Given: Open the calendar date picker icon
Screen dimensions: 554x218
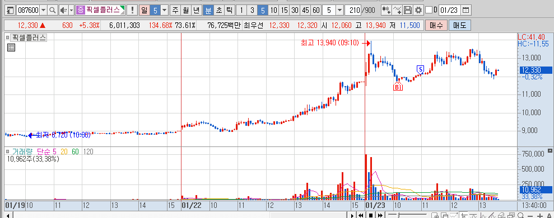Looking at the screenshot, I should (x=467, y=10).
